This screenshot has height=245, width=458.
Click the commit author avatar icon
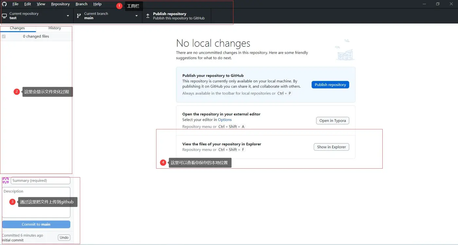6,180
